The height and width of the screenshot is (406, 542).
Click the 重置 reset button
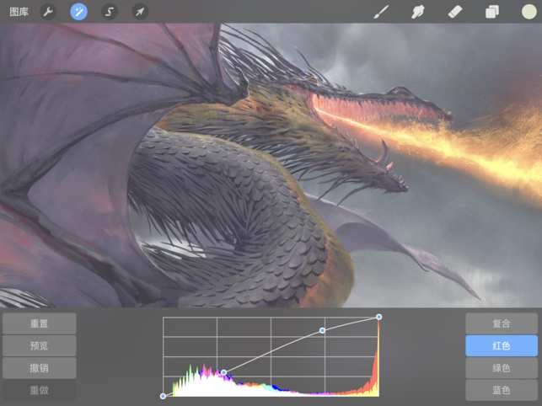pos(40,323)
